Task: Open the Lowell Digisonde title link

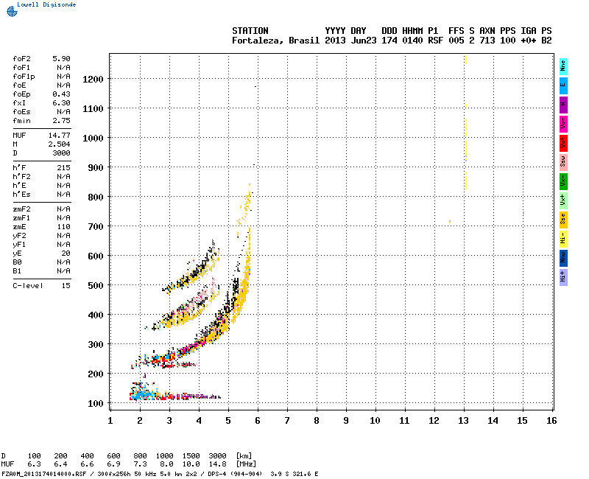Action: click(46, 4)
